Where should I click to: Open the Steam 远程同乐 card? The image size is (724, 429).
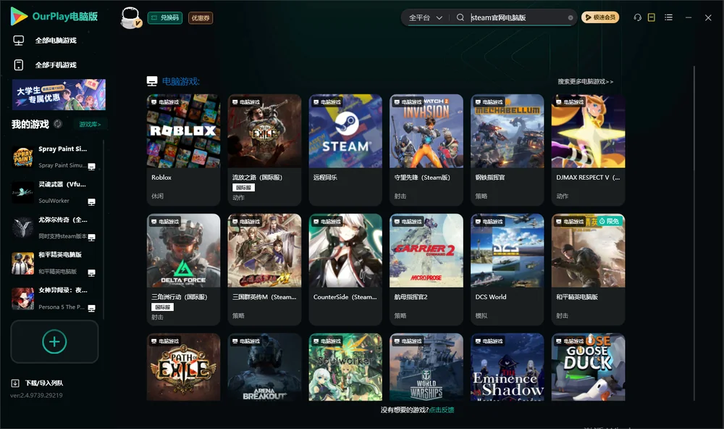[x=345, y=150]
